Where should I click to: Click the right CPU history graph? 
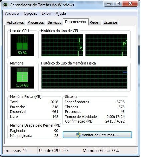coord(106,45)
